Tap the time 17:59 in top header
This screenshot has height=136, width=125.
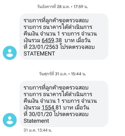coord(78,7)
